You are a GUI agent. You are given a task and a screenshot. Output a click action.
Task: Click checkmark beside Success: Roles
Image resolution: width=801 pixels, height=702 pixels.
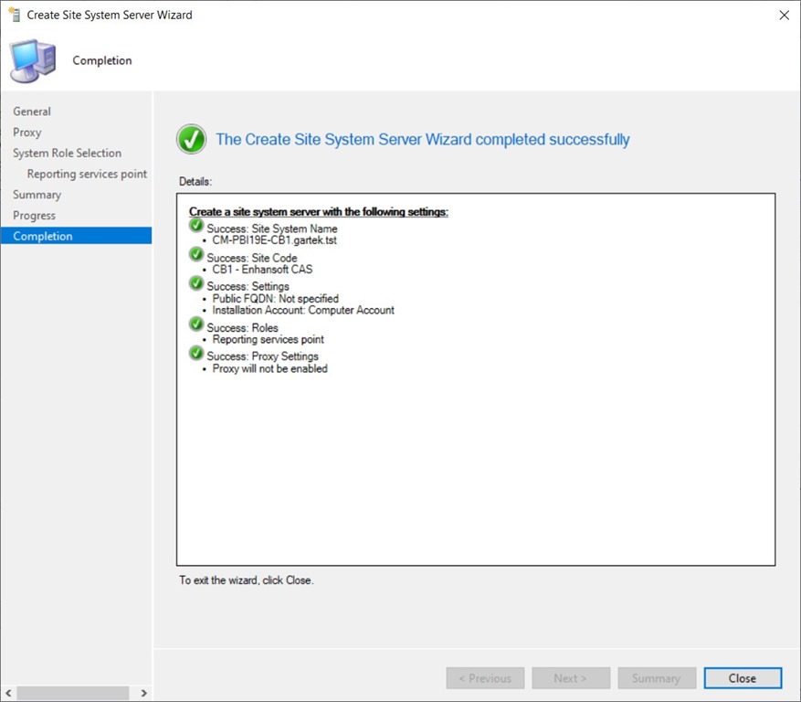click(196, 324)
